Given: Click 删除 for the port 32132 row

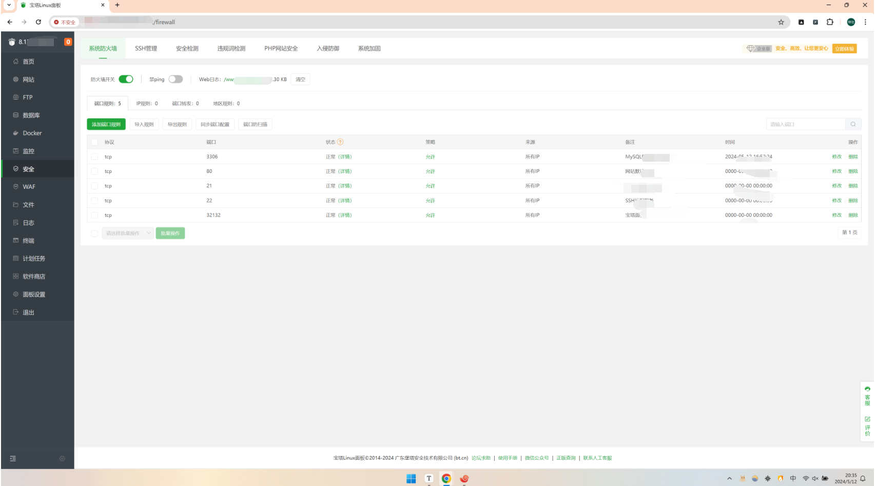Looking at the screenshot, I should tap(853, 216).
